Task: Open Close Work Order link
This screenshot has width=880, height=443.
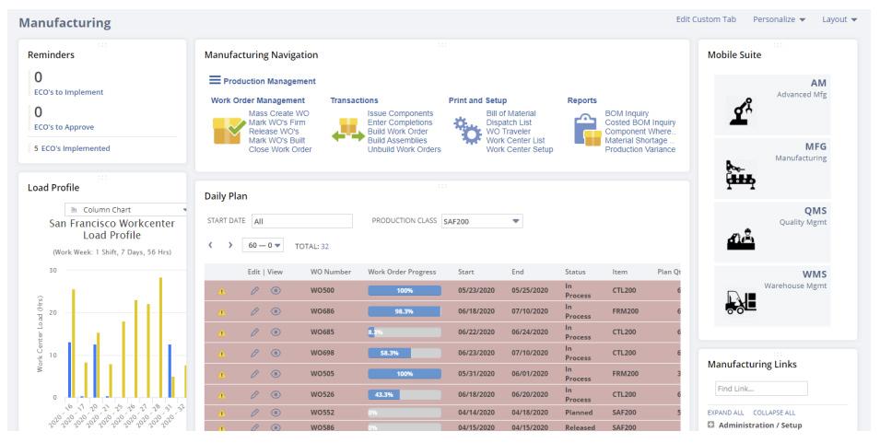Action: (280, 149)
